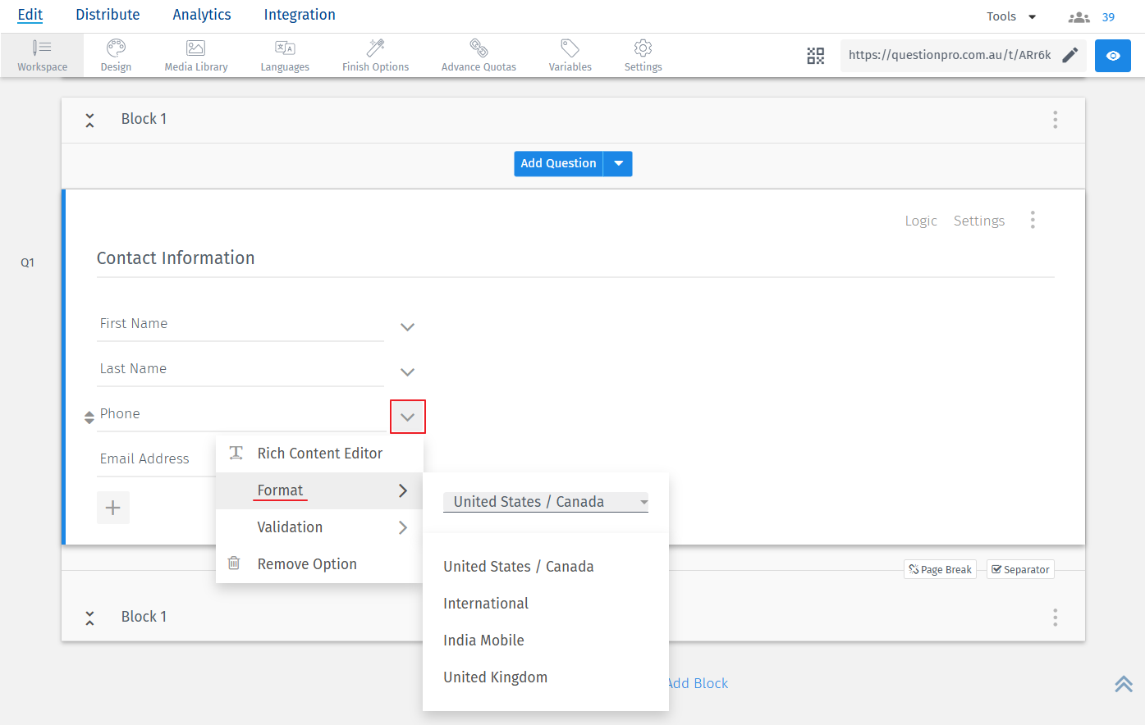Click the plus button to add field
The image size is (1145, 725).
(x=113, y=508)
